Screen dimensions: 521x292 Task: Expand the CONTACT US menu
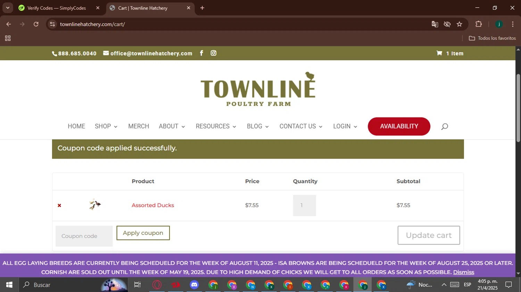[301, 126]
